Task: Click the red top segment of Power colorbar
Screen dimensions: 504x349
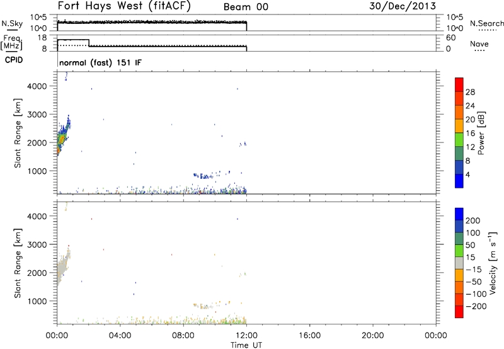Action: click(459, 84)
